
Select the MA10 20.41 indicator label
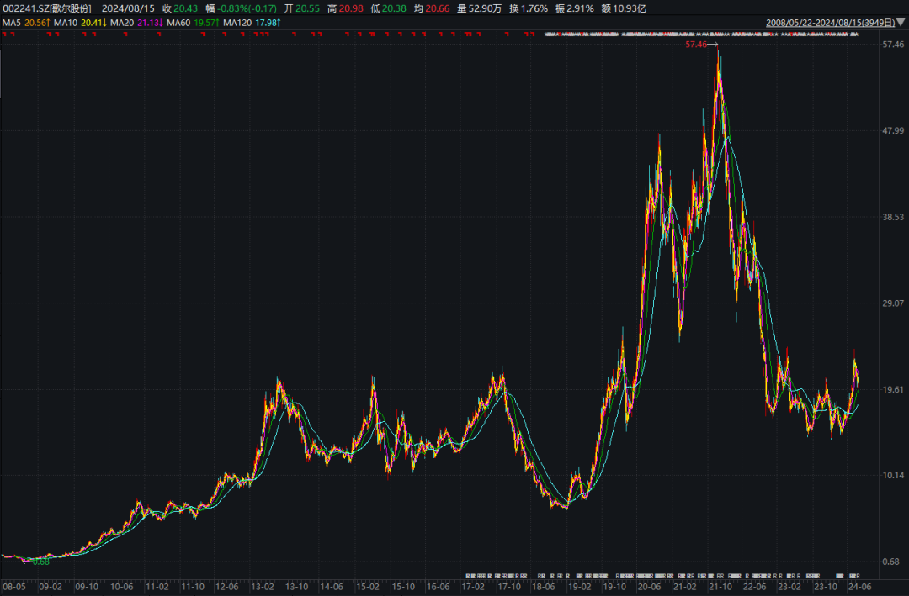point(80,23)
